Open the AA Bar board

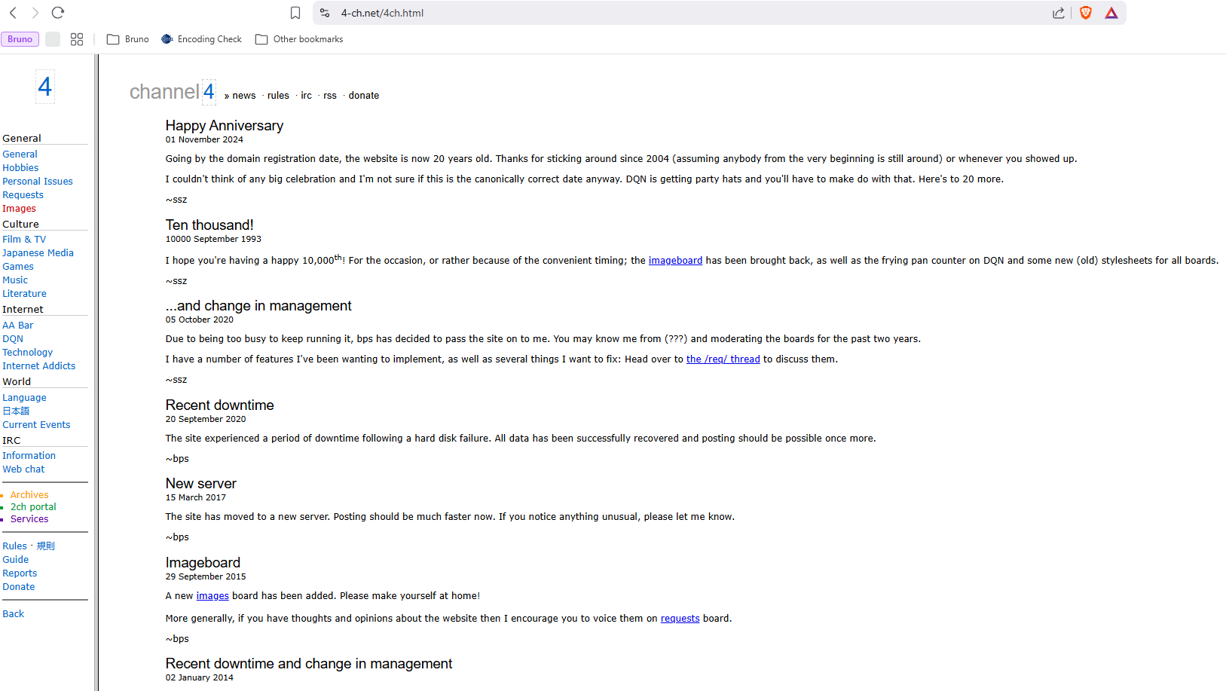(x=18, y=326)
